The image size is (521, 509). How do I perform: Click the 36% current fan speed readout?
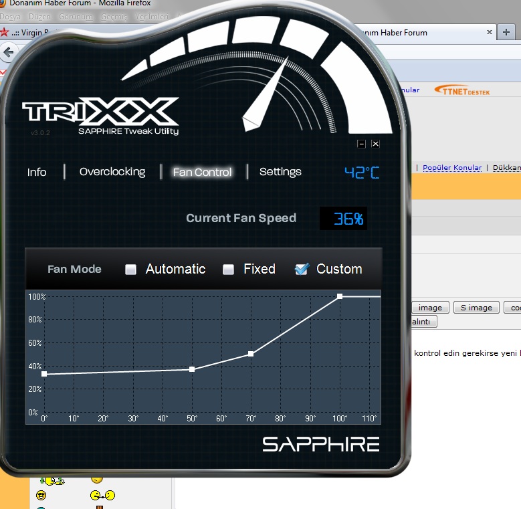coord(343,219)
